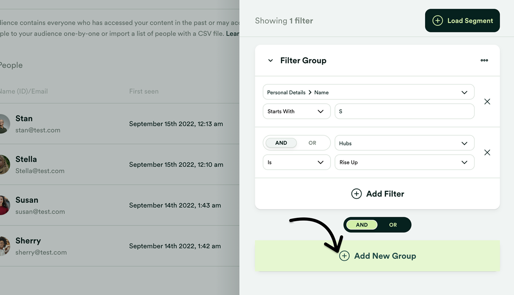Click the plus icon next to Add Filter
514x295 pixels.
click(356, 194)
